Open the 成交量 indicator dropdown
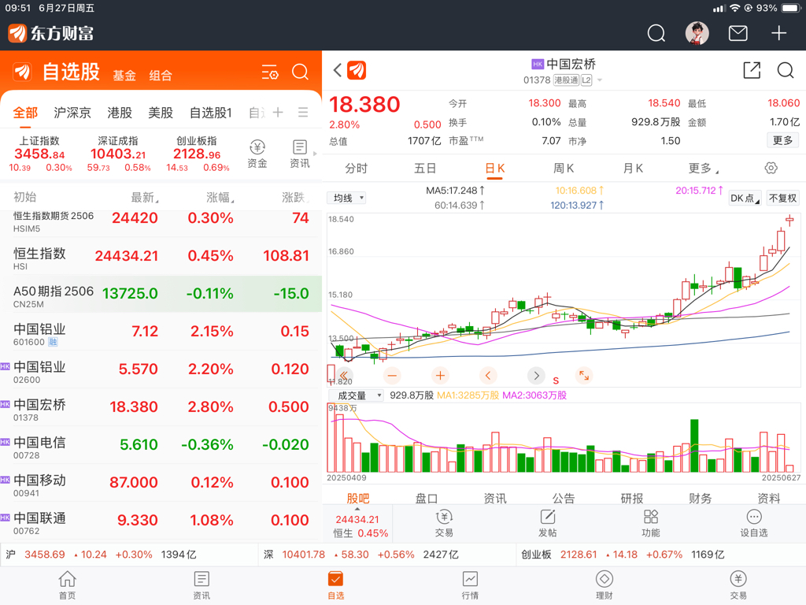 click(x=356, y=395)
